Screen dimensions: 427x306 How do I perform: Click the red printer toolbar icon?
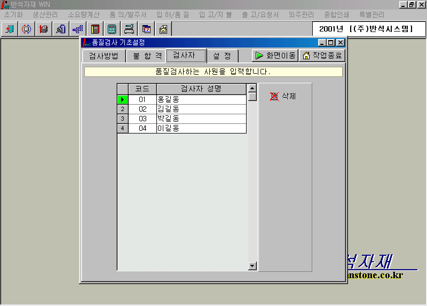point(44,29)
